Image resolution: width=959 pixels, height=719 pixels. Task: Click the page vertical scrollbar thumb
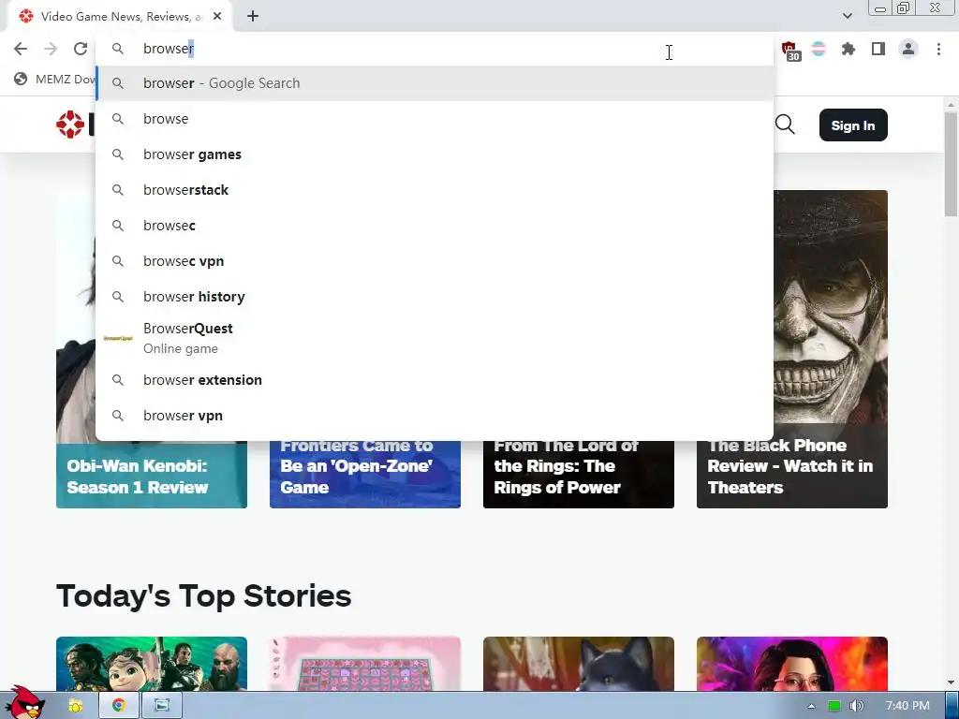pos(952,164)
